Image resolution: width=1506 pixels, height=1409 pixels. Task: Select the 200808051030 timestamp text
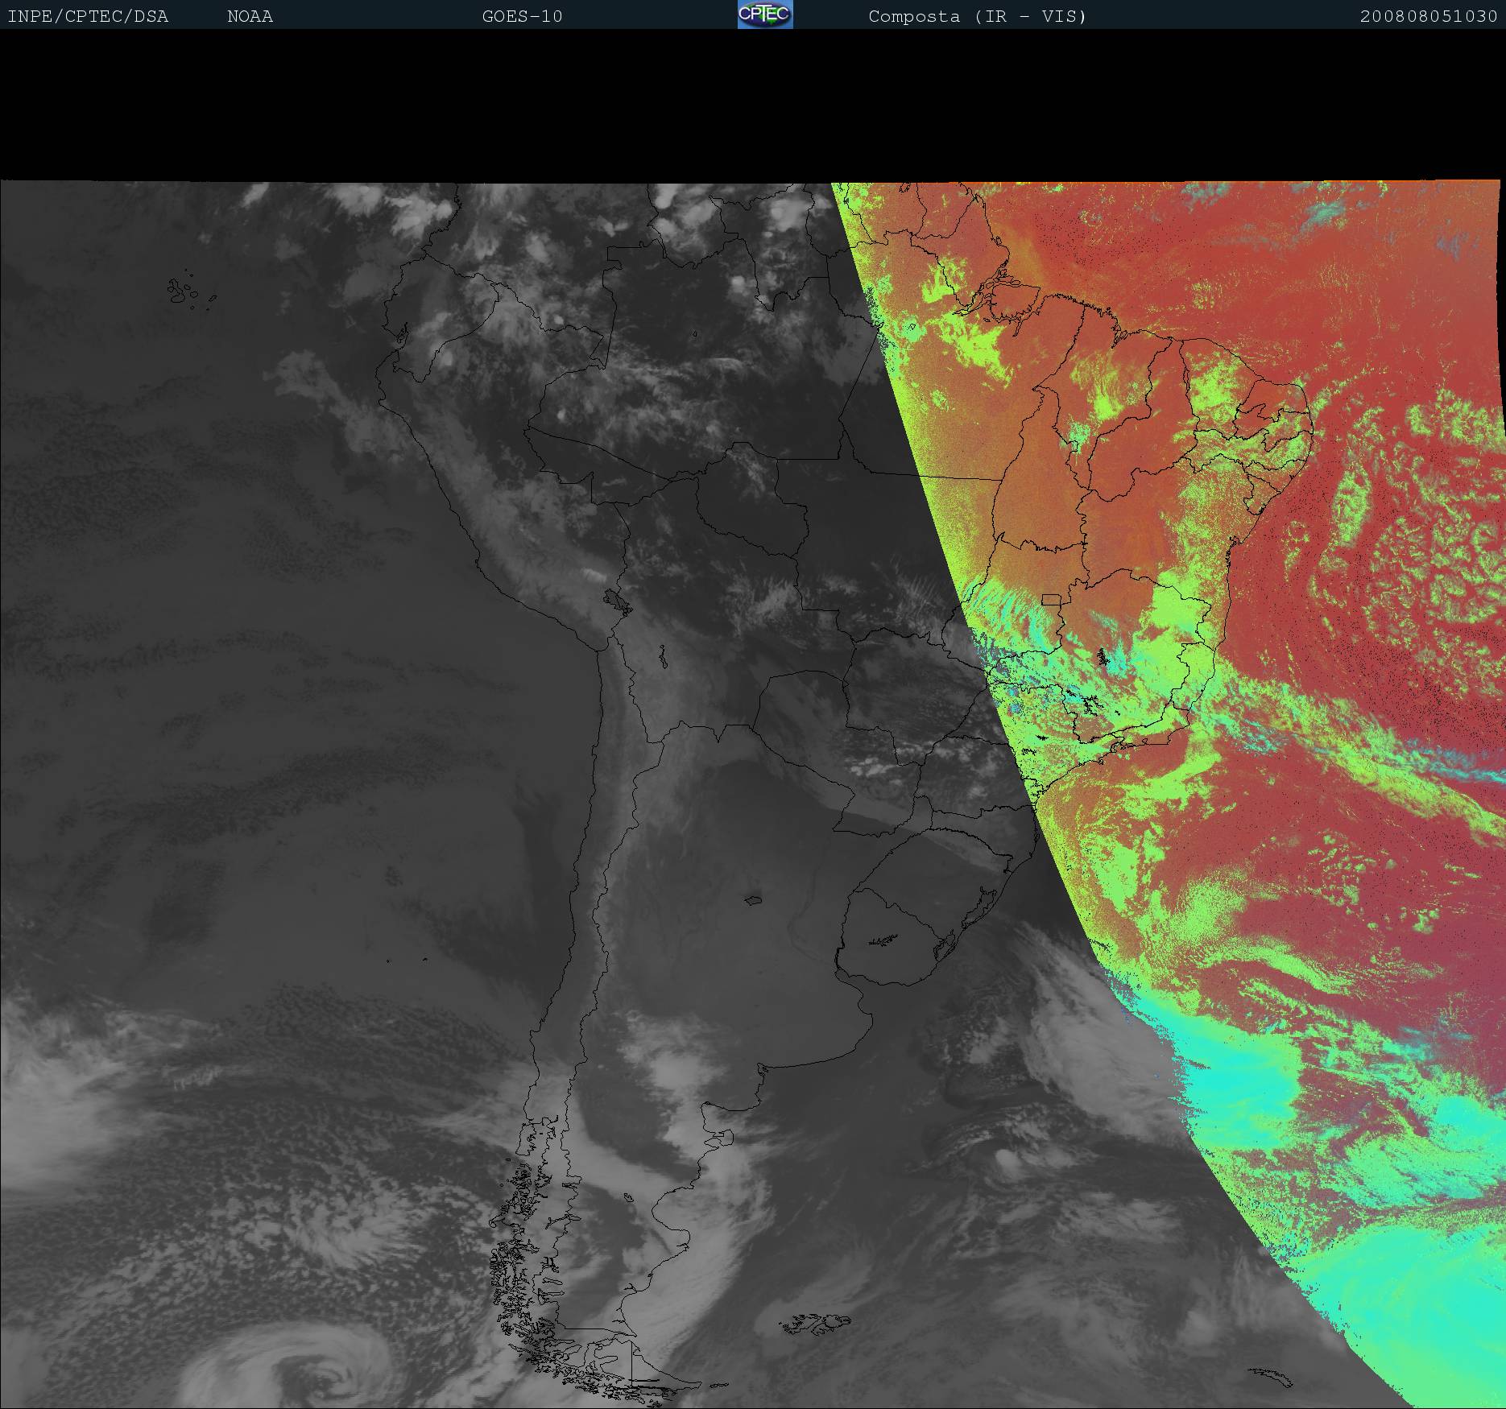coord(1428,17)
